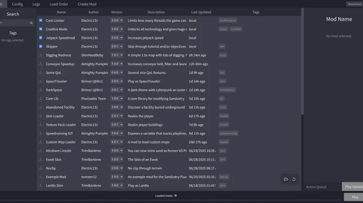Click the cheat tag on Creative Mode
363x203 pixels.
click(223, 29)
